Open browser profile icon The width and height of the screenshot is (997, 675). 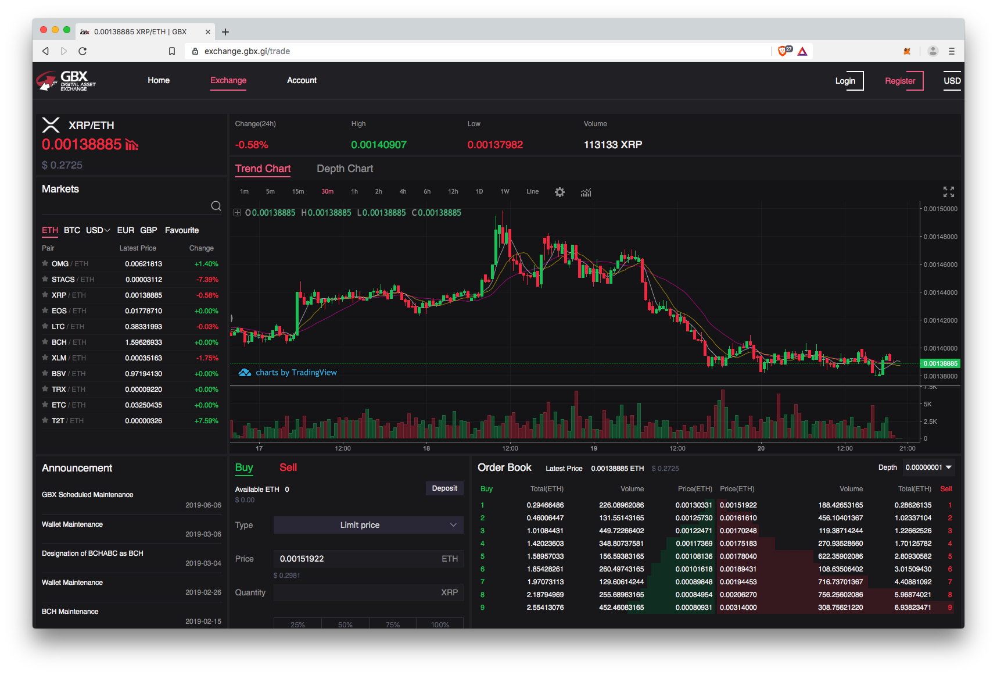coord(933,51)
